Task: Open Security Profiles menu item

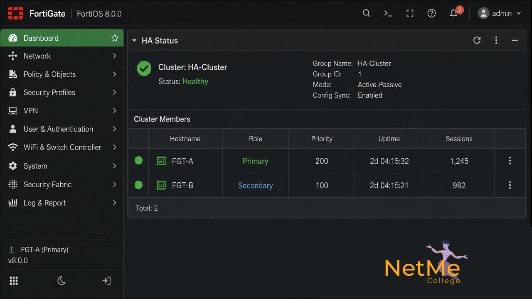Action: coord(62,93)
